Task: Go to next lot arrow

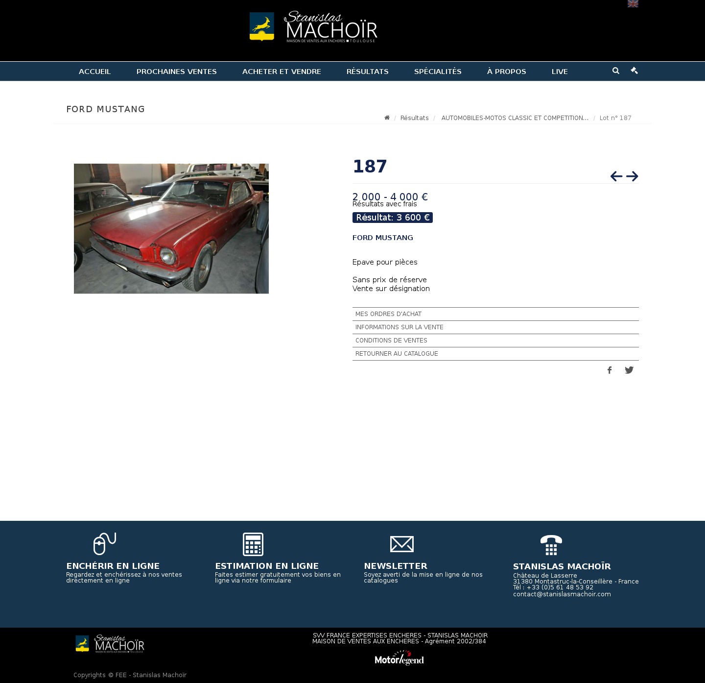Action: (632, 176)
